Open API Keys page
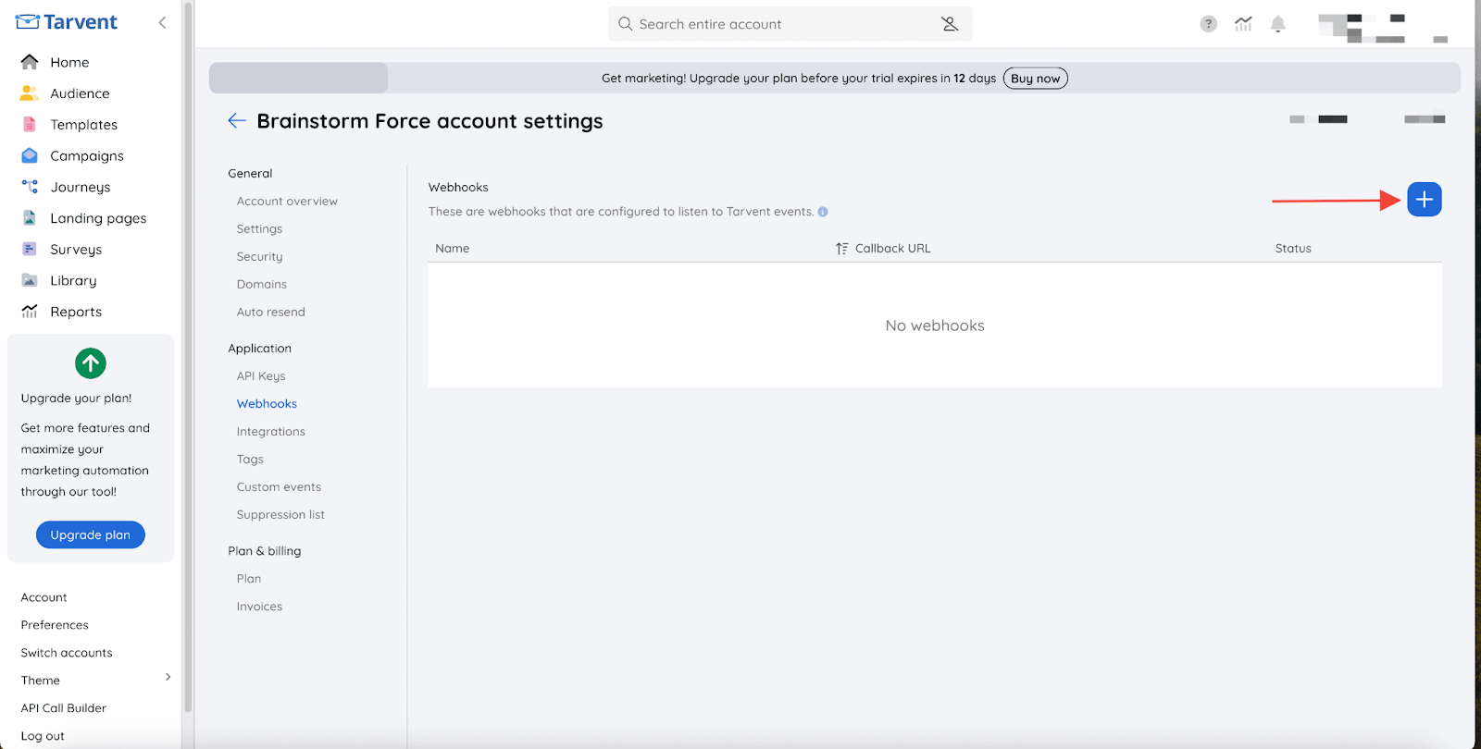Viewport: 1481px width, 749px height. 261,376
